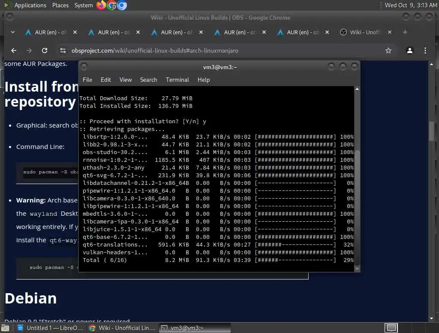Open the terminal View menu
The image size is (439, 333).
[126, 80]
